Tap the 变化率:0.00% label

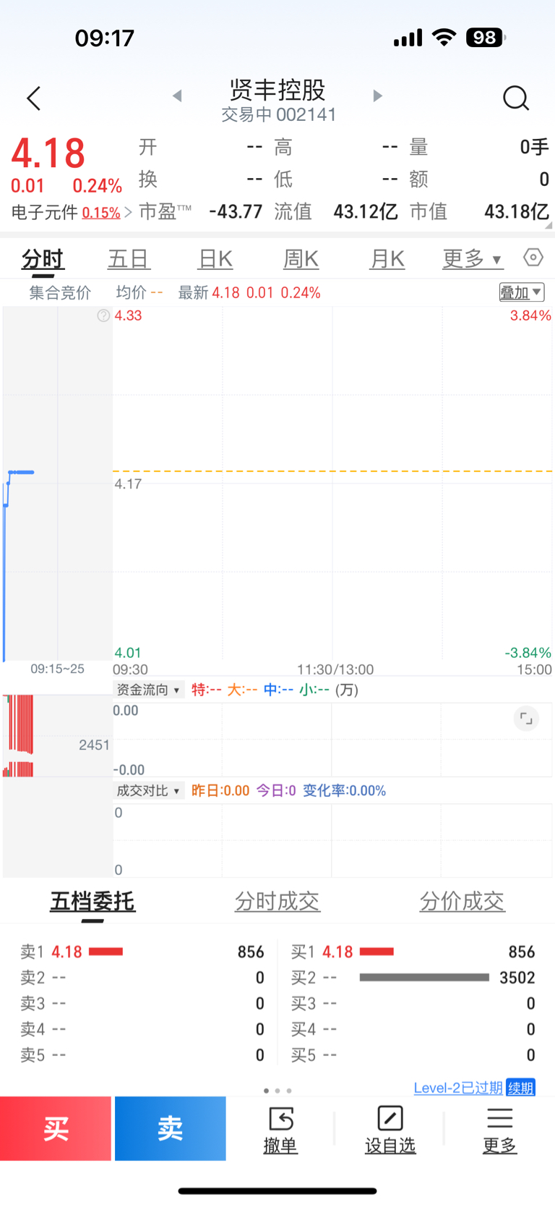(x=344, y=790)
